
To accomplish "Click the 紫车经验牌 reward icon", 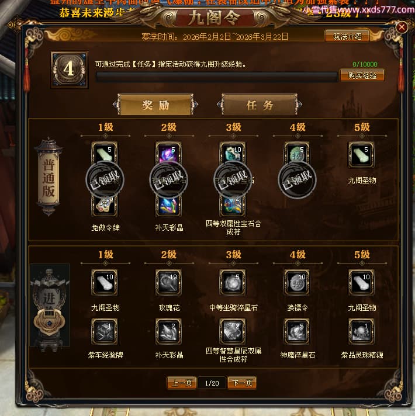I will point(105,331).
